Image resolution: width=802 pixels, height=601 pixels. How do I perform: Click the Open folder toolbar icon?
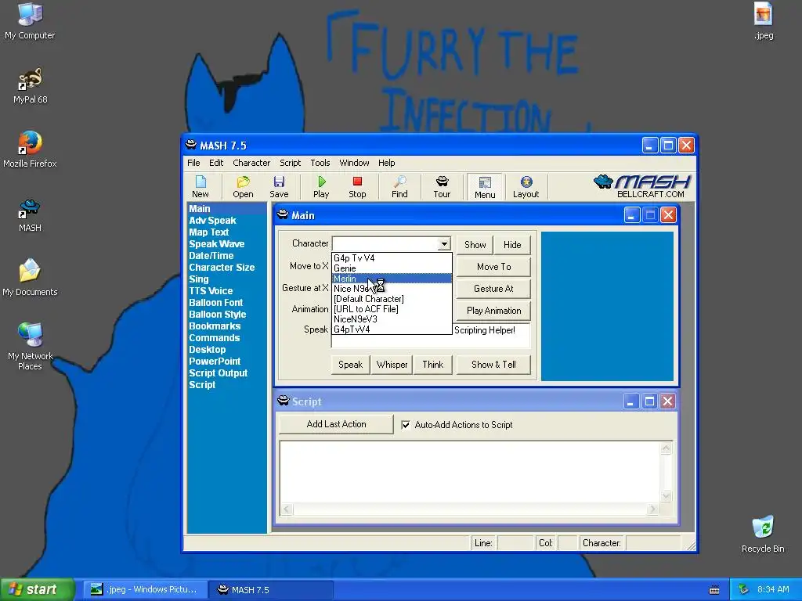[243, 186]
